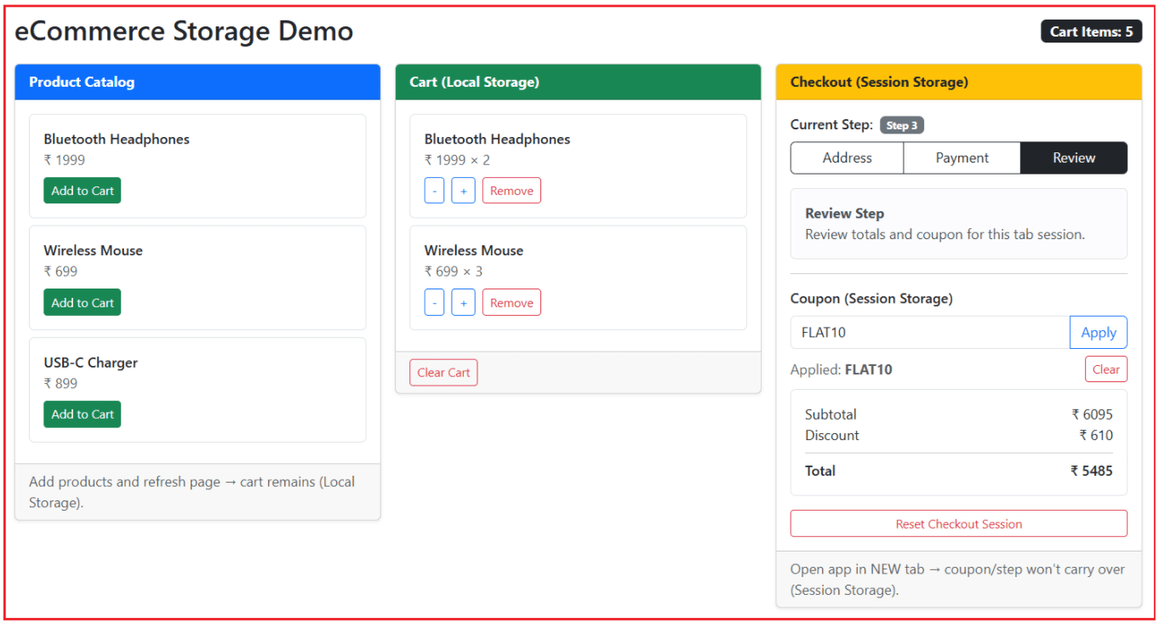
Task: Click the Cart Items: 5 badge
Action: [x=1091, y=31]
